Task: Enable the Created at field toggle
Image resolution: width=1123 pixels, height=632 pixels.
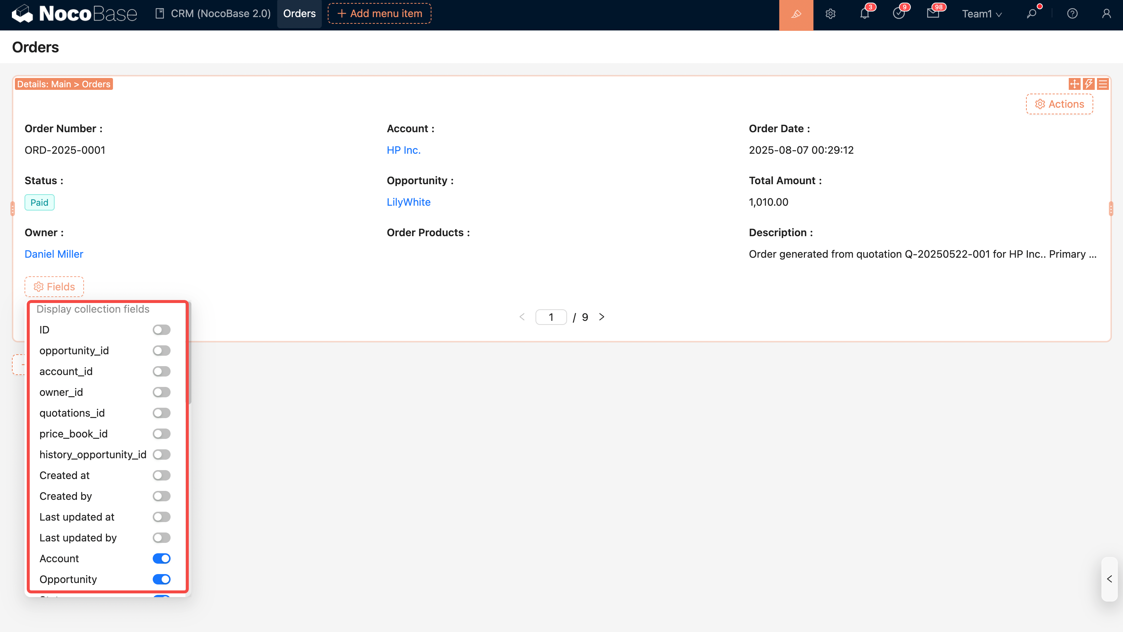Action: (x=161, y=475)
